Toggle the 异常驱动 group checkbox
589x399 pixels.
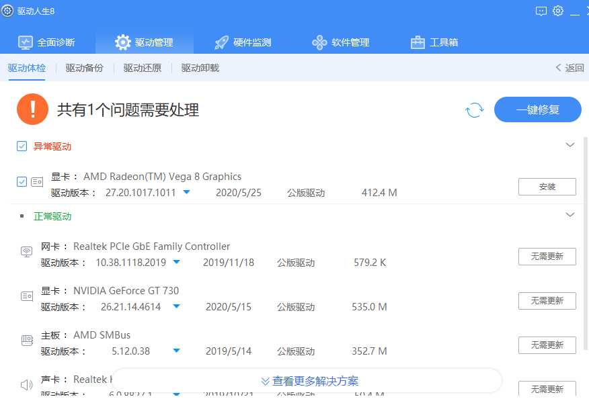22,146
